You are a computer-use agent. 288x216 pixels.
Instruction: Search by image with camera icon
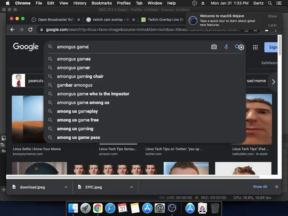[x=214, y=47]
